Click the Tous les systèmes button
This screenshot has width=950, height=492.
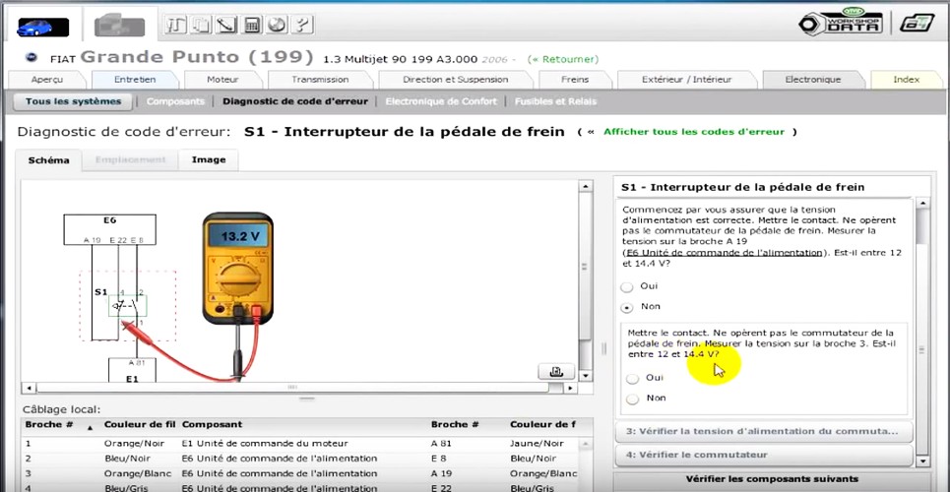[x=73, y=101]
